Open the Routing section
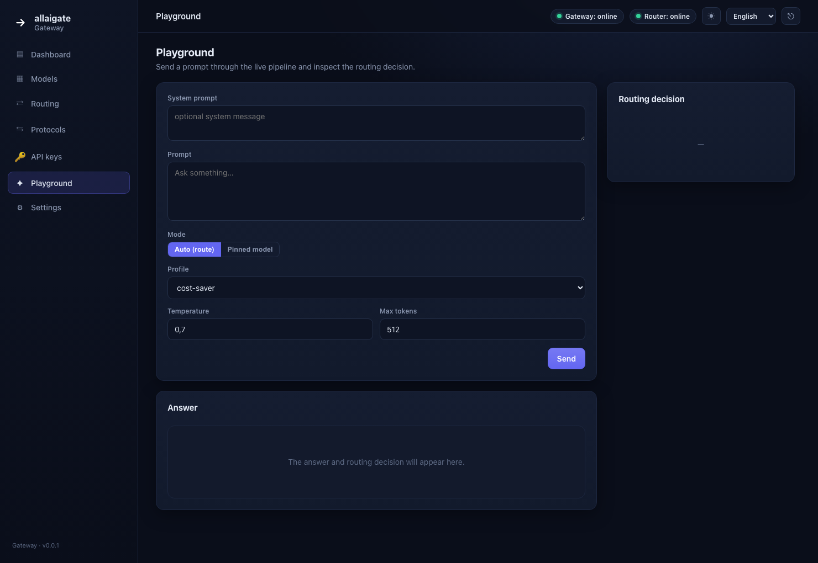This screenshot has width=818, height=563. [69, 104]
